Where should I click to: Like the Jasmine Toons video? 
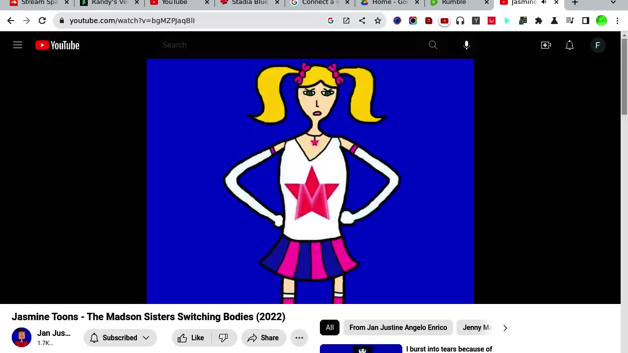click(191, 338)
